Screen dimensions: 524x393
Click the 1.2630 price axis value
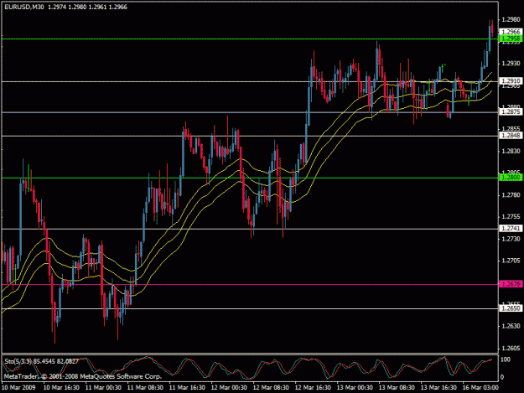pyautogui.click(x=511, y=326)
